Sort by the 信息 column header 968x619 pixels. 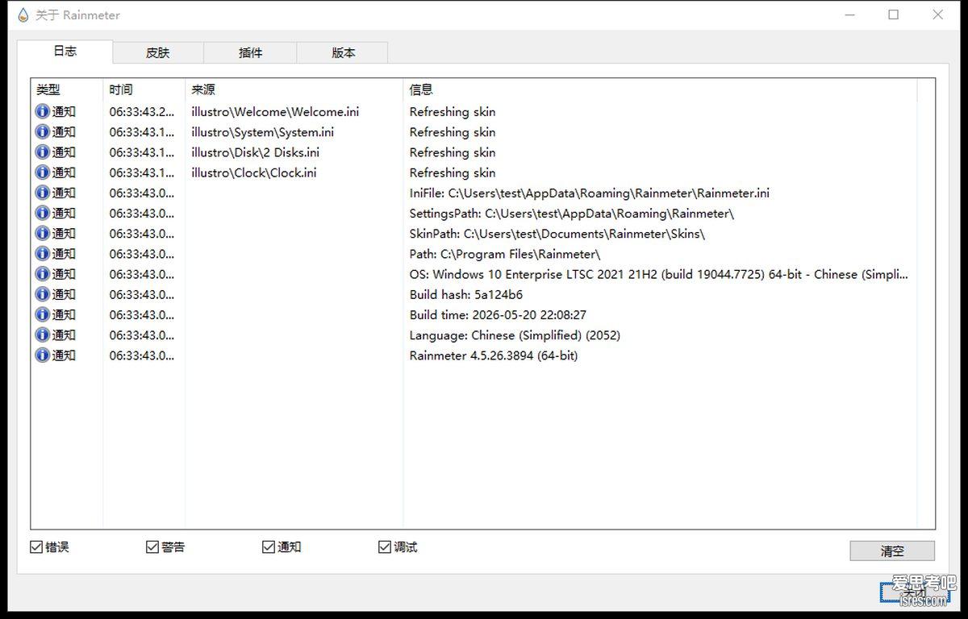(x=660, y=89)
